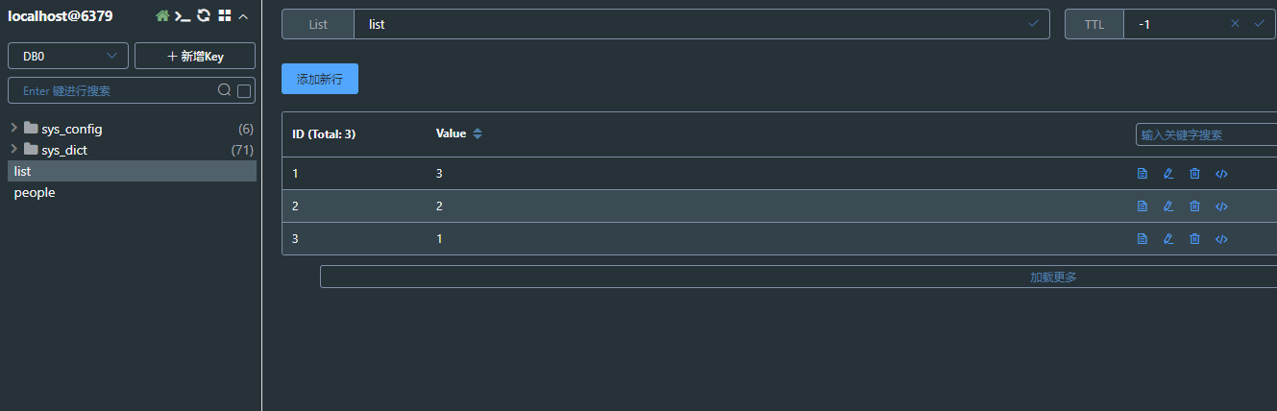Clear the TTL value with X
1277x411 pixels.
[x=1235, y=24]
